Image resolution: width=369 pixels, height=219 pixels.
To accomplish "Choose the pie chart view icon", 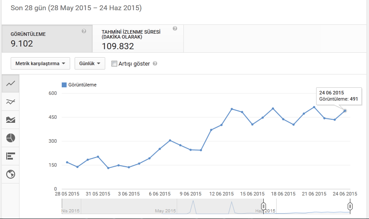I will point(11,138).
